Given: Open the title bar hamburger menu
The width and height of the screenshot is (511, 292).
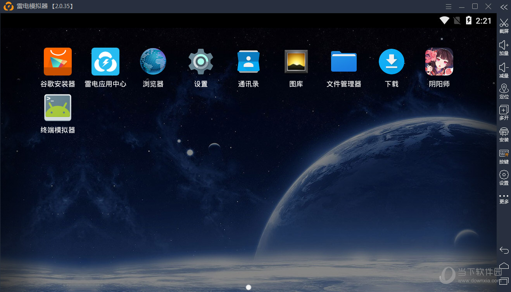Looking at the screenshot, I should 449,7.
